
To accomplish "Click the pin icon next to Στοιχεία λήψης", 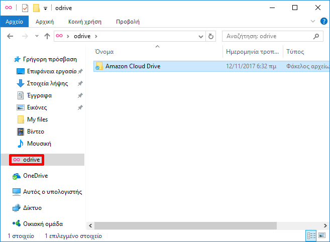I will coord(80,83).
